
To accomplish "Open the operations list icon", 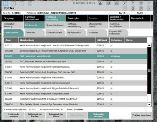I will tap(30, 3).
